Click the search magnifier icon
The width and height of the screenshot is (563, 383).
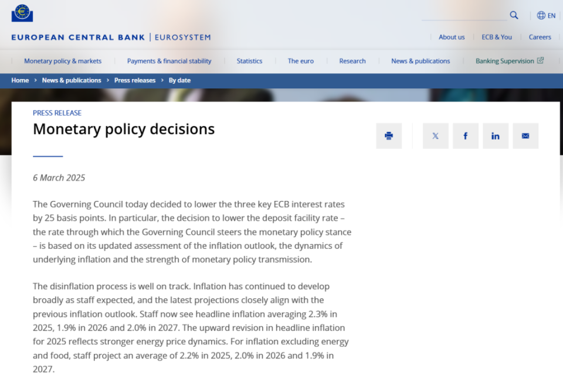coord(514,15)
